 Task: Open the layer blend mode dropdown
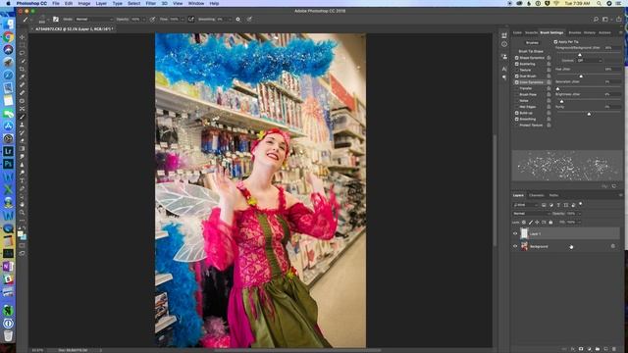pyautogui.click(x=532, y=214)
